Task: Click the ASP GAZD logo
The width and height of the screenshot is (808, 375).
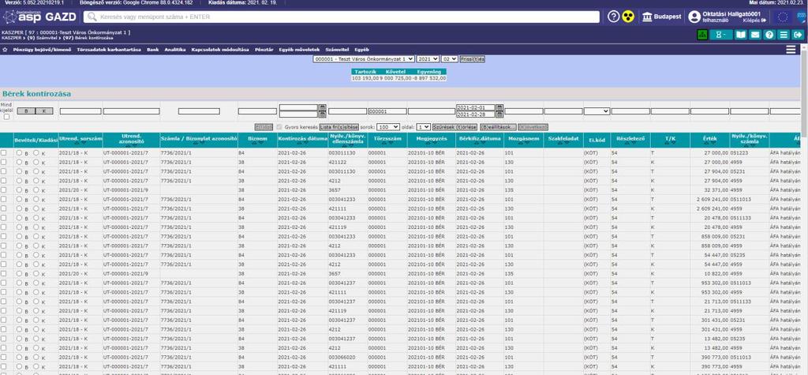Action: click(39, 17)
